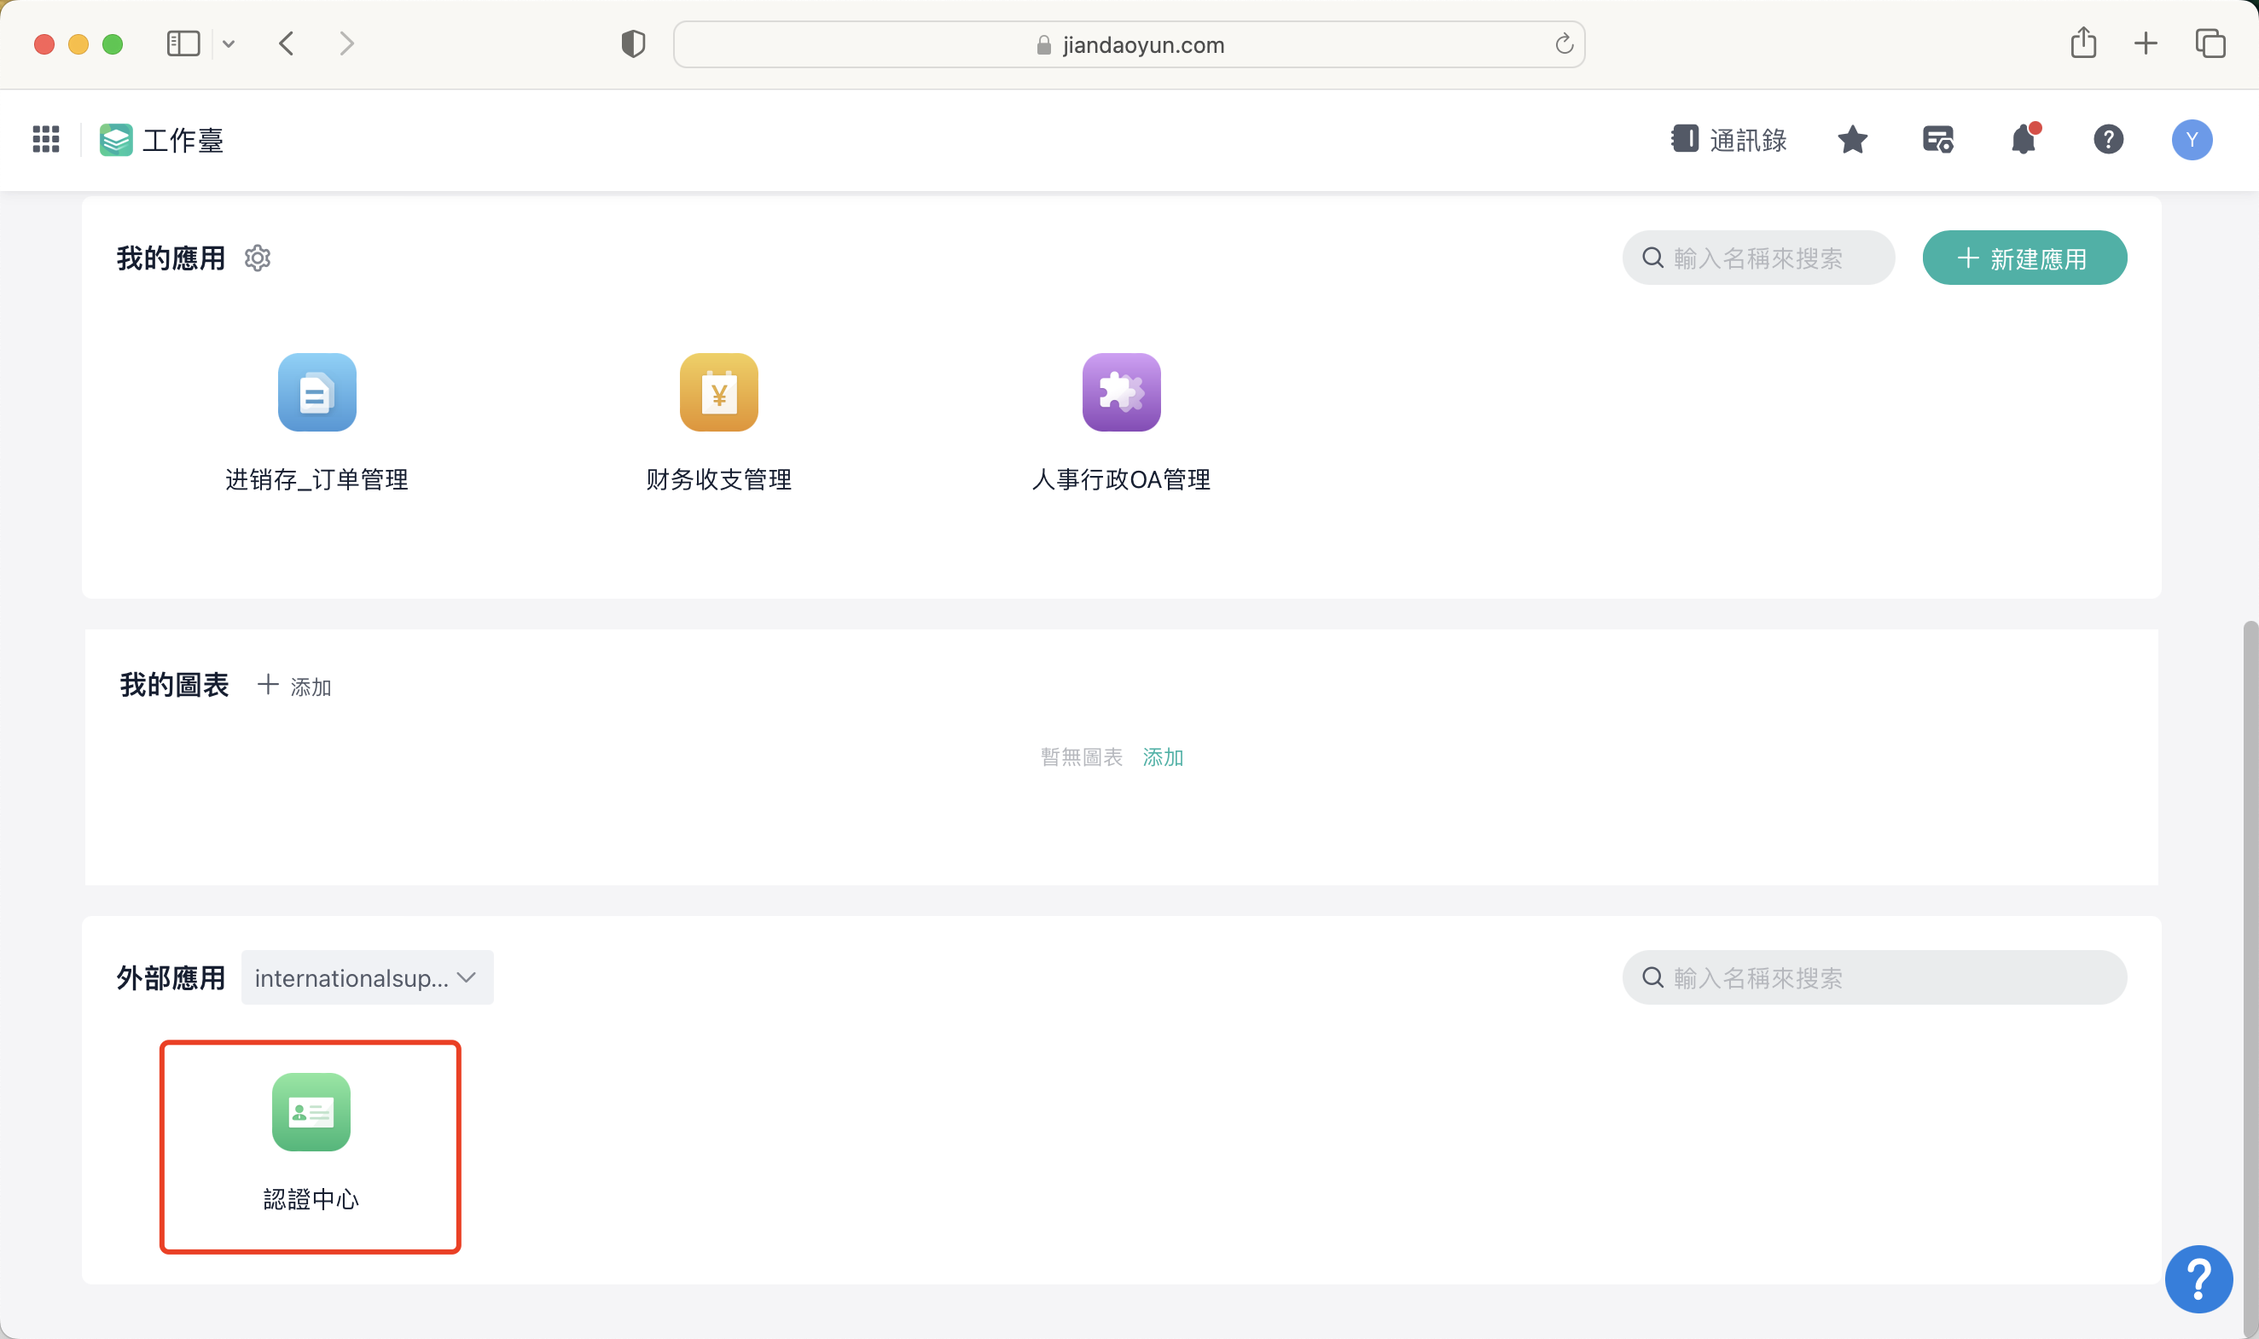Image resolution: width=2259 pixels, height=1339 pixels.
Task: Open the card with gear icon in header
Action: [x=1937, y=140]
